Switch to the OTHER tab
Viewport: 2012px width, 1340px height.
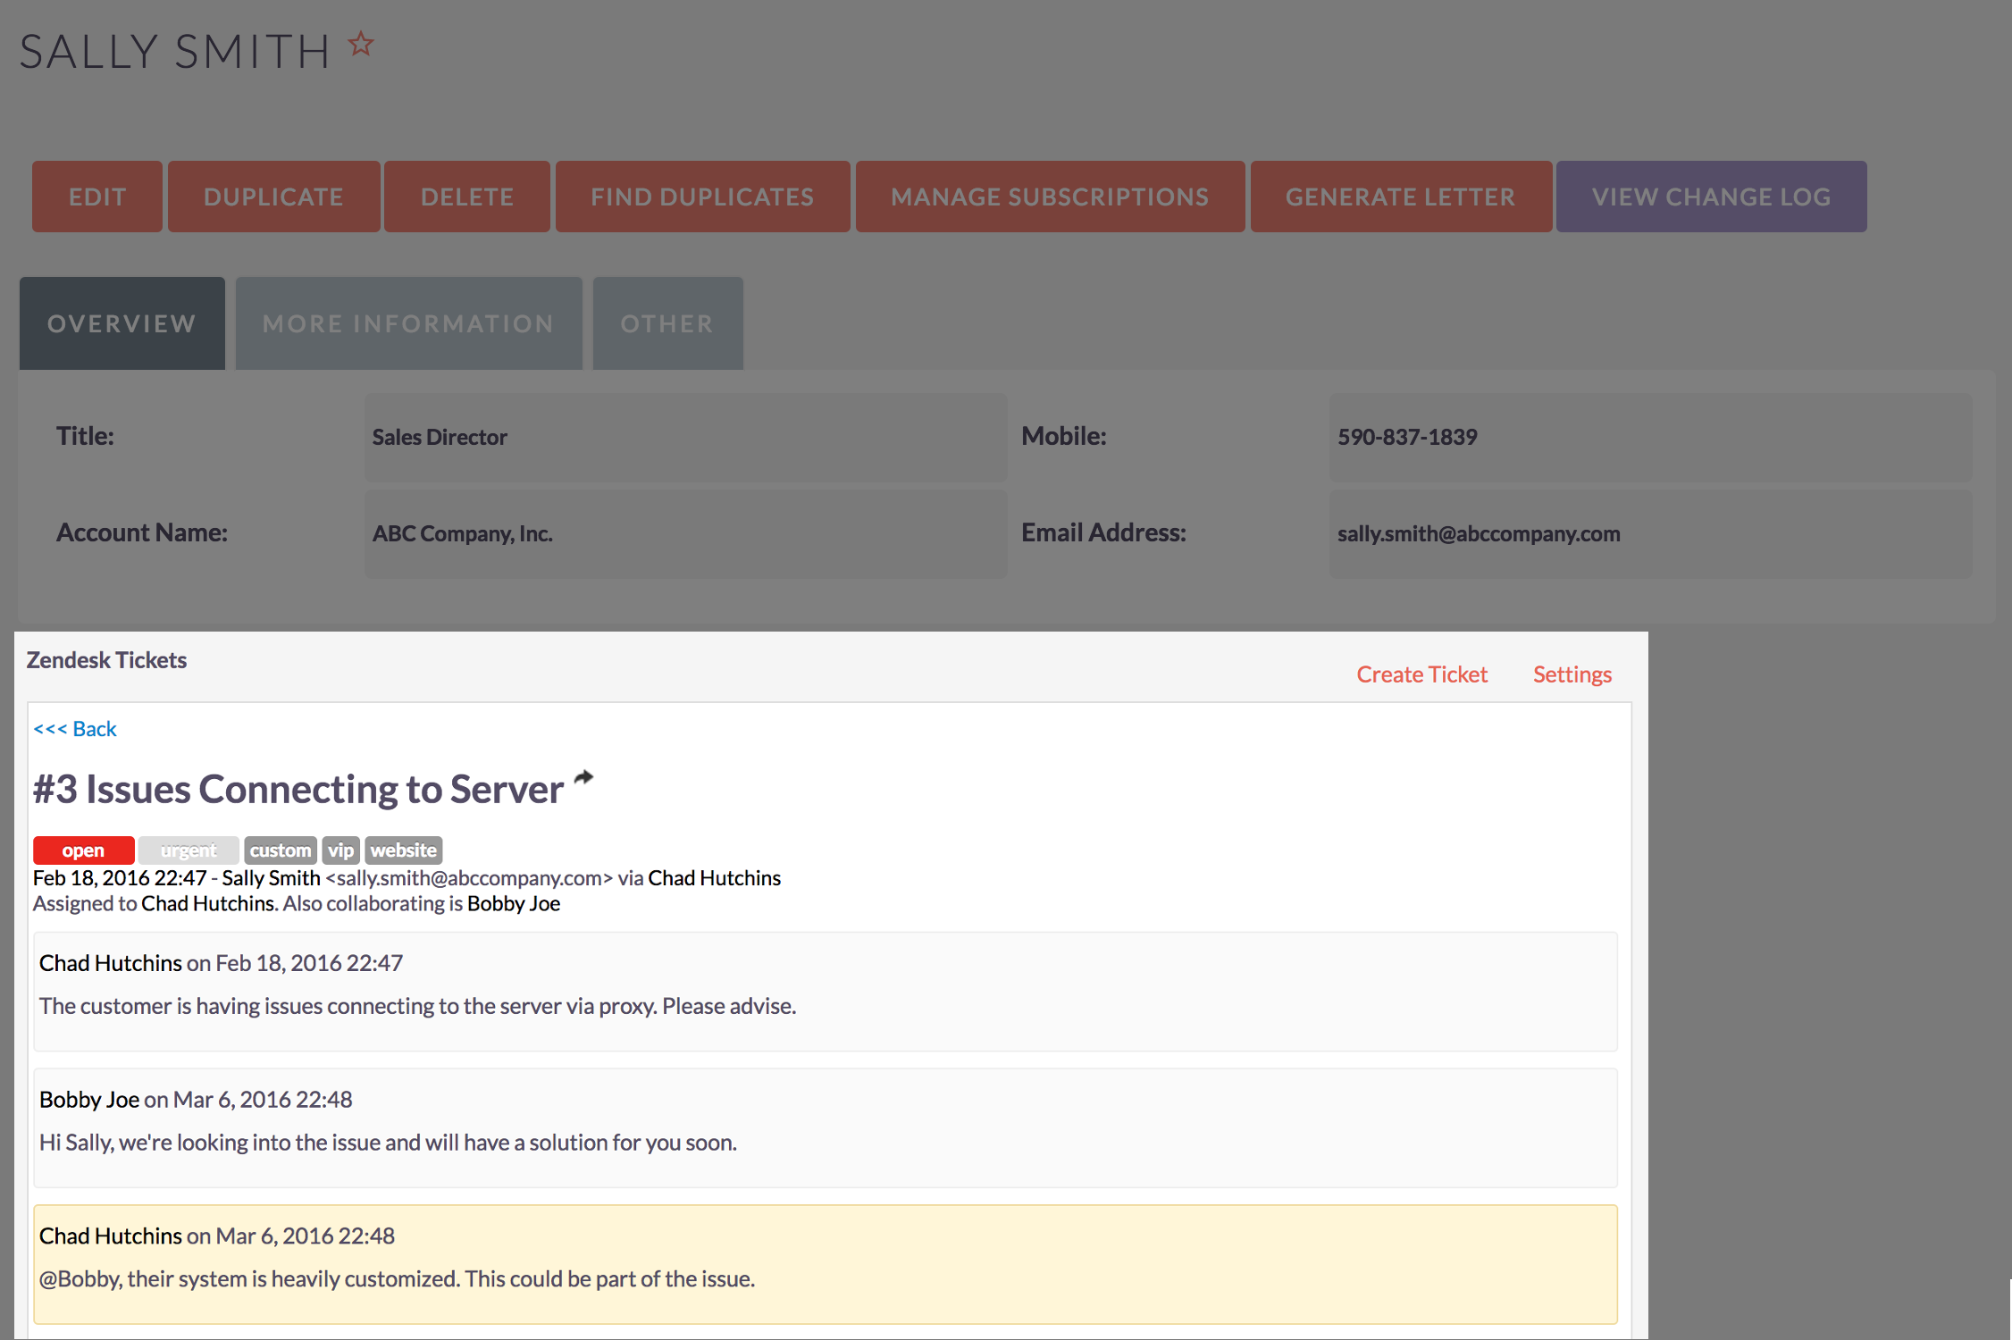tap(667, 323)
